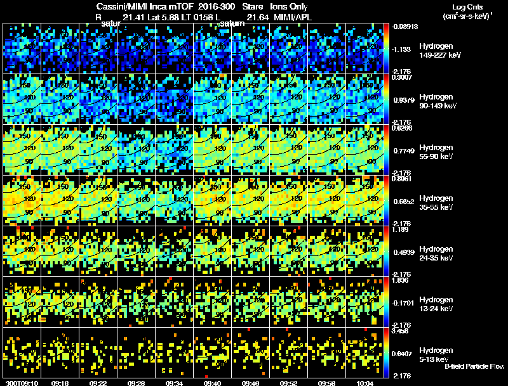Click the 'Hydrogen 24-35 keV' row label
Screen dimensions: 508x386
[436, 254]
